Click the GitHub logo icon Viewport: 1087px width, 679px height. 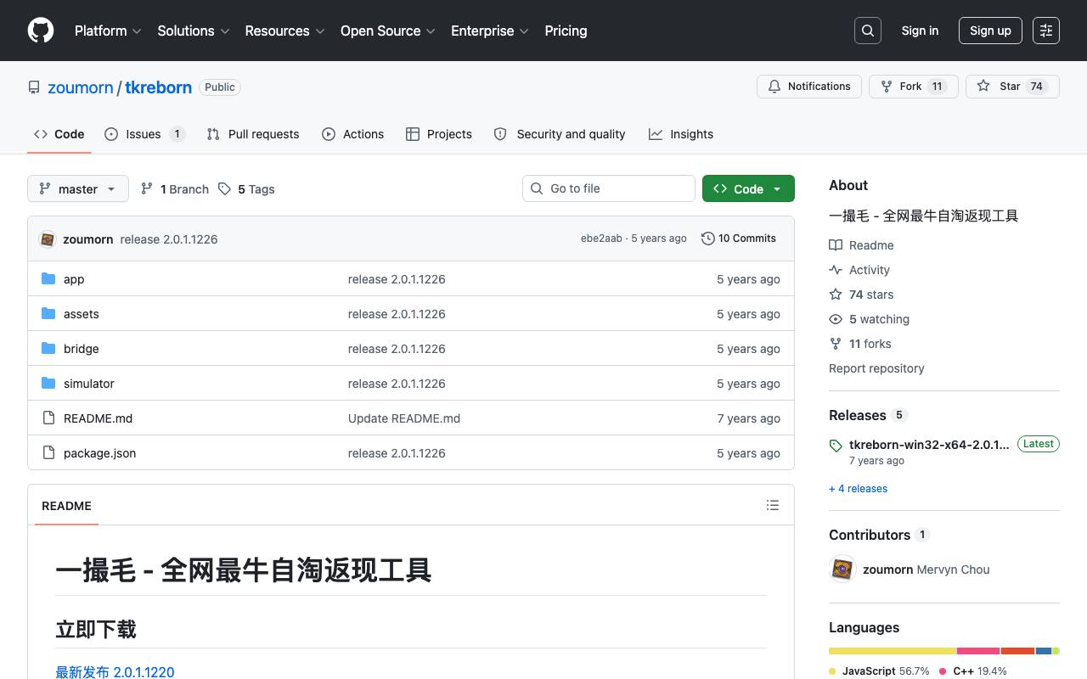click(x=41, y=31)
